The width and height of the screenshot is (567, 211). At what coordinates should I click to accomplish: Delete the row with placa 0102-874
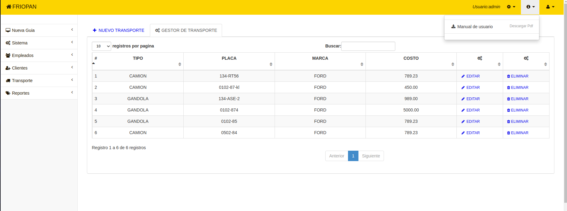518,110
